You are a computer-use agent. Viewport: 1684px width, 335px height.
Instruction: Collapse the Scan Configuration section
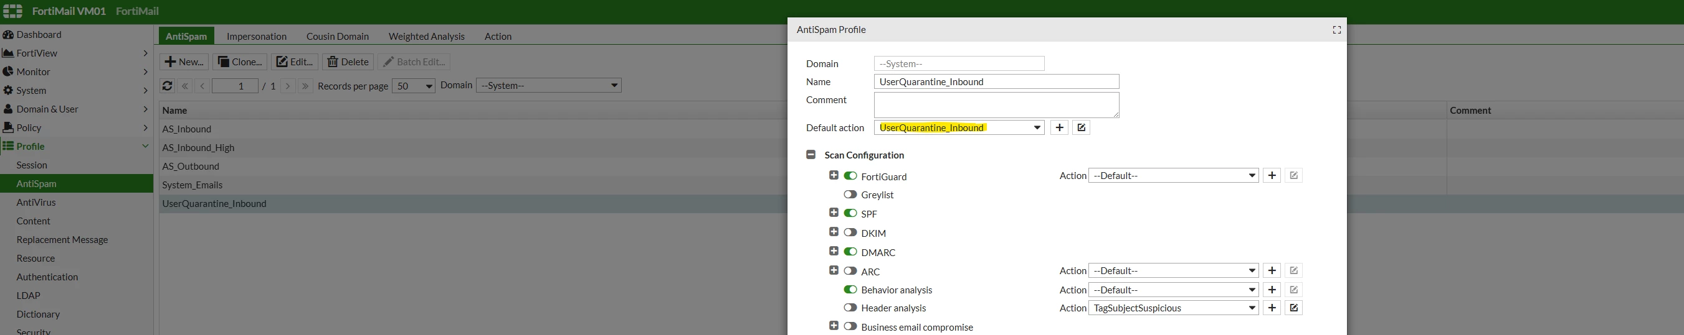[x=811, y=155]
